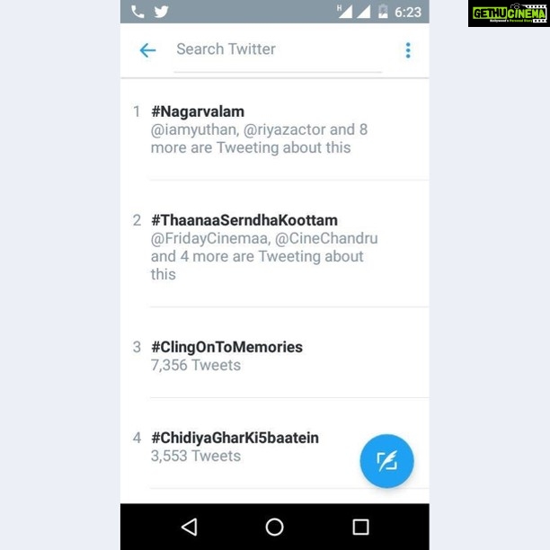550x550 pixels.
Task: Tap the Android home circle button
Action: pyautogui.click(x=274, y=527)
